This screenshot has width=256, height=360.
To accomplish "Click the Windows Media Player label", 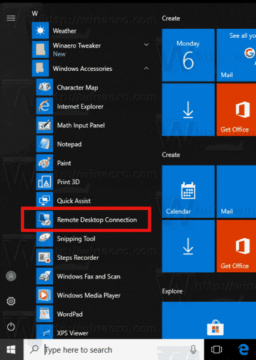I will (x=89, y=295).
